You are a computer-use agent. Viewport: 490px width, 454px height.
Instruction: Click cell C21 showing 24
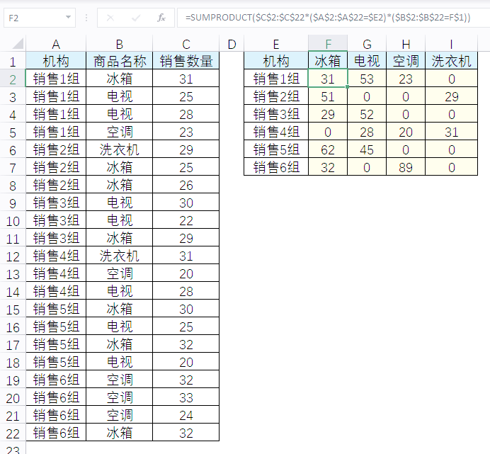point(186,415)
